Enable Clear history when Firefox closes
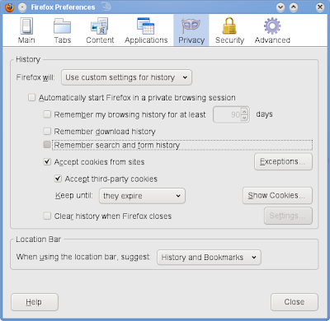This screenshot has width=330, height=321. click(47, 216)
